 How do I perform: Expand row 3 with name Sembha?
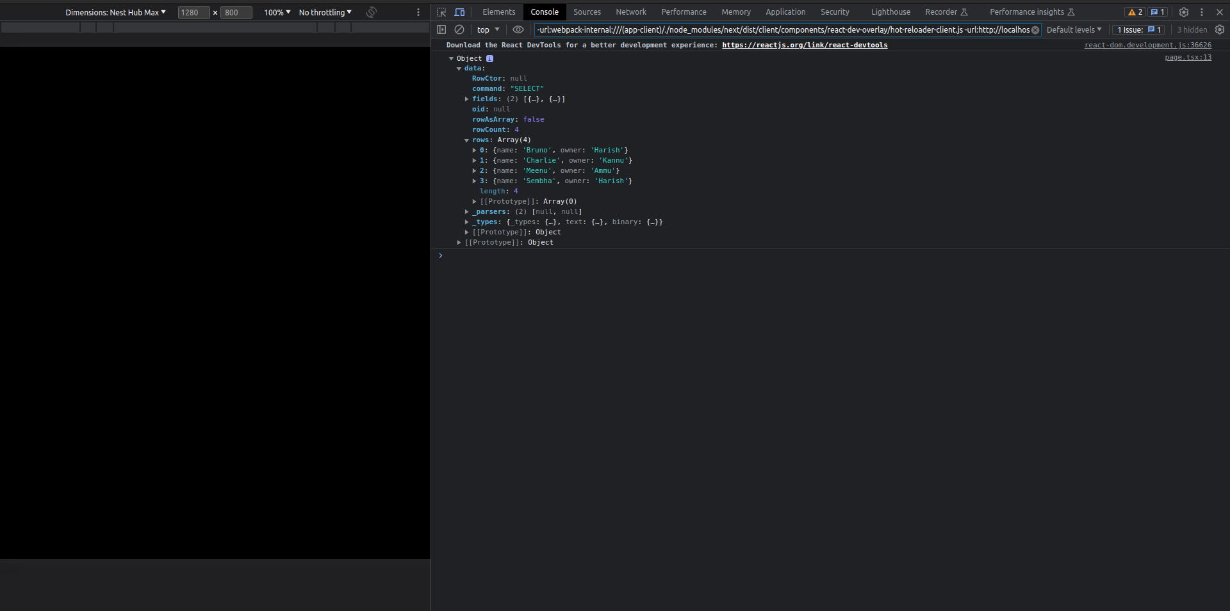pos(474,181)
